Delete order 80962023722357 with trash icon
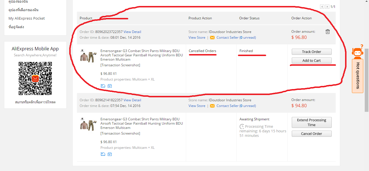 coord(328,32)
